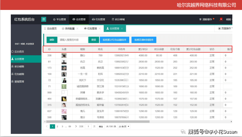Edit the 备注 field for member 336
Screen dimensions: 242x137
tap(228, 56)
